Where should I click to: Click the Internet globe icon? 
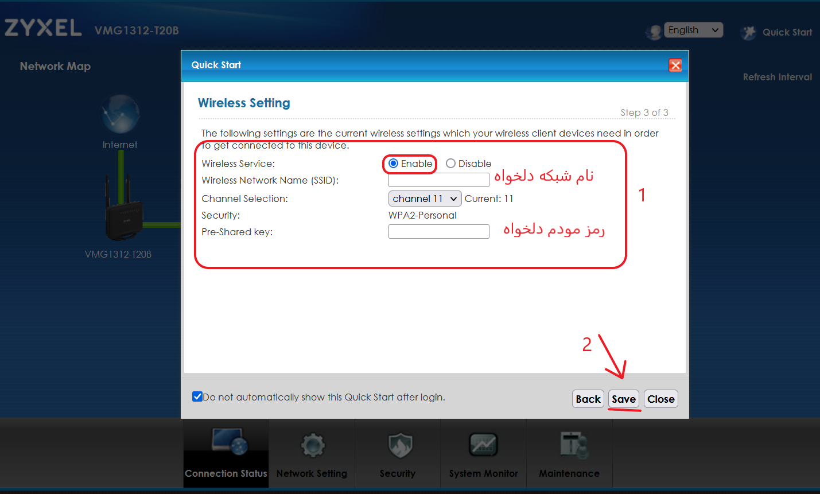[121, 114]
